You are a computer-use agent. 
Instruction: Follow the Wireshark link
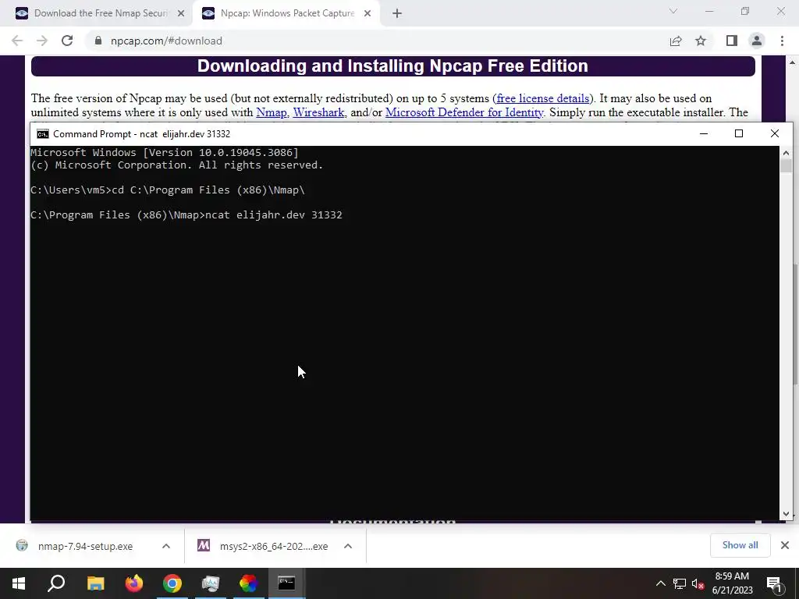coord(318,112)
